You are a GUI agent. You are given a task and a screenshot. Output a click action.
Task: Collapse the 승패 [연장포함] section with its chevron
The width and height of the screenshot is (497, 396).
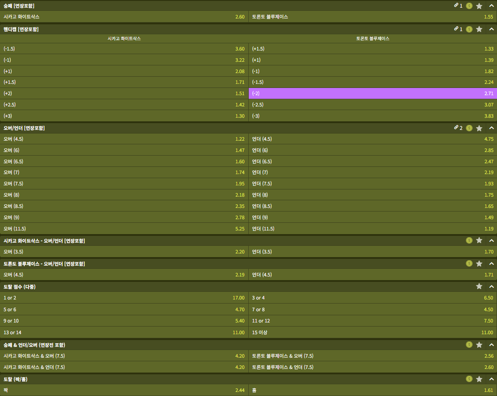click(x=491, y=6)
